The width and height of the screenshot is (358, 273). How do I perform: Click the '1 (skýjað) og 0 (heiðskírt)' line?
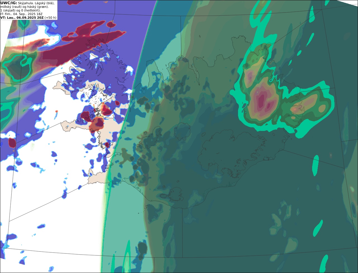pyautogui.click(x=20, y=11)
